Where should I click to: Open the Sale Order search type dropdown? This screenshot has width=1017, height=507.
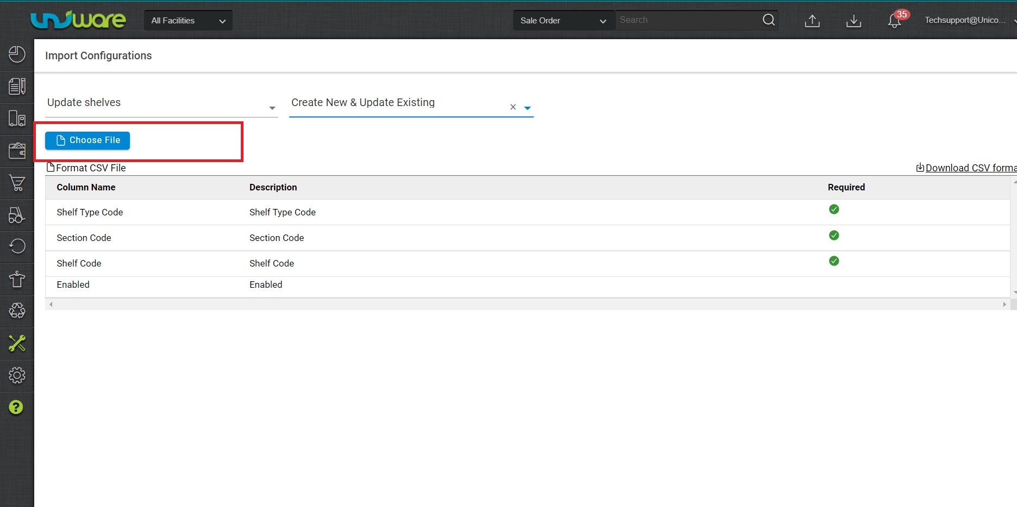pos(563,21)
